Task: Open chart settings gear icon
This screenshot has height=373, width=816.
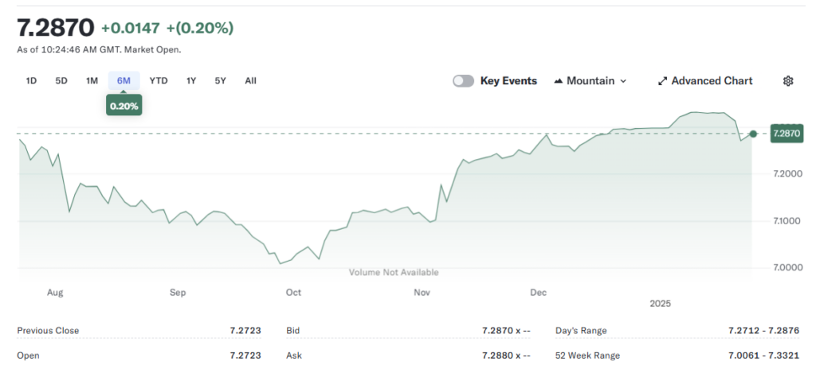Action: click(788, 80)
